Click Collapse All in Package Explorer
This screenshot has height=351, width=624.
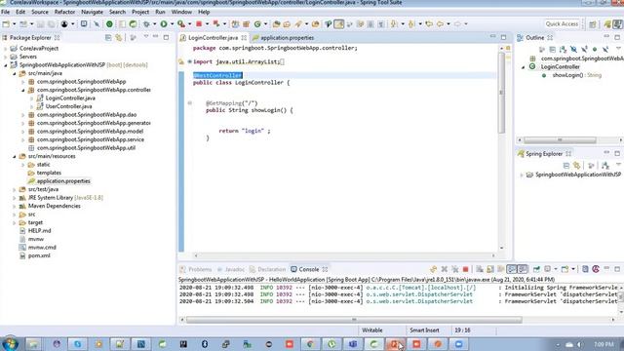click(x=108, y=37)
